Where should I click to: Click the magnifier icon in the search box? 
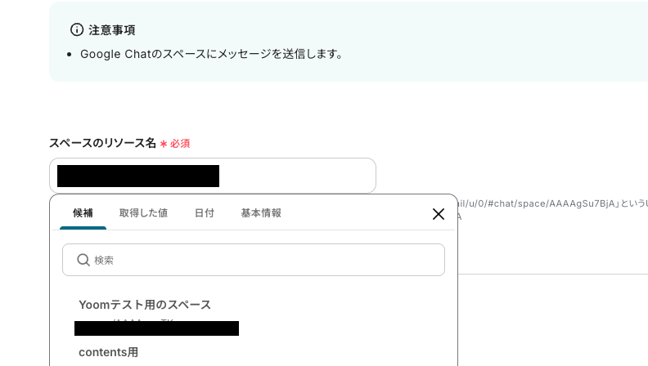(x=83, y=260)
